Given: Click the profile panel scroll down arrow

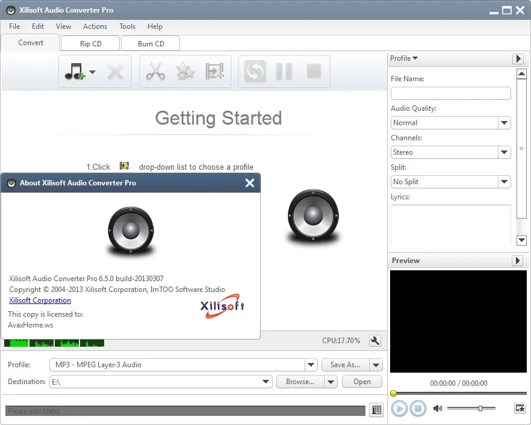Looking at the screenshot, I should (521, 240).
